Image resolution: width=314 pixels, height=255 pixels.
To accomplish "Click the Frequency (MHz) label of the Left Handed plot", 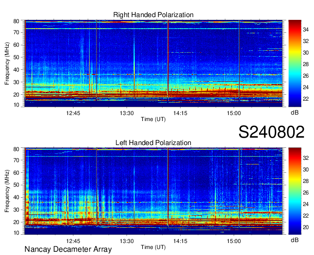I will point(7,191).
